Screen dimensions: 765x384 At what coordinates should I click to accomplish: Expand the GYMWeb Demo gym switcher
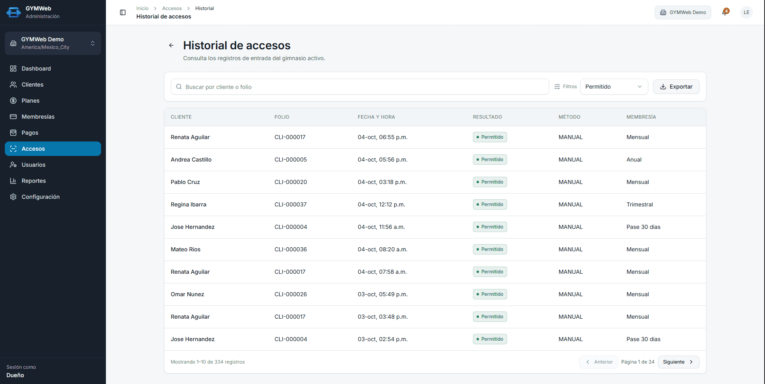pos(53,43)
